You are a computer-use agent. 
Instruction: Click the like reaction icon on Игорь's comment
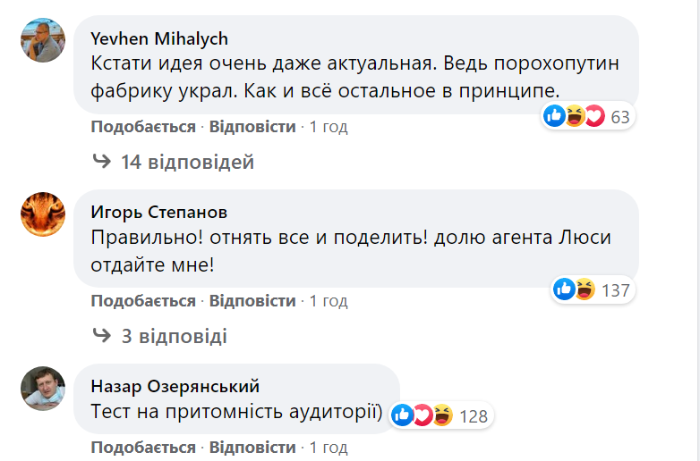tap(565, 289)
